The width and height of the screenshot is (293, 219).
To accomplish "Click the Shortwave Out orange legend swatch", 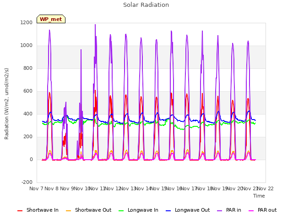I will point(68,211).
